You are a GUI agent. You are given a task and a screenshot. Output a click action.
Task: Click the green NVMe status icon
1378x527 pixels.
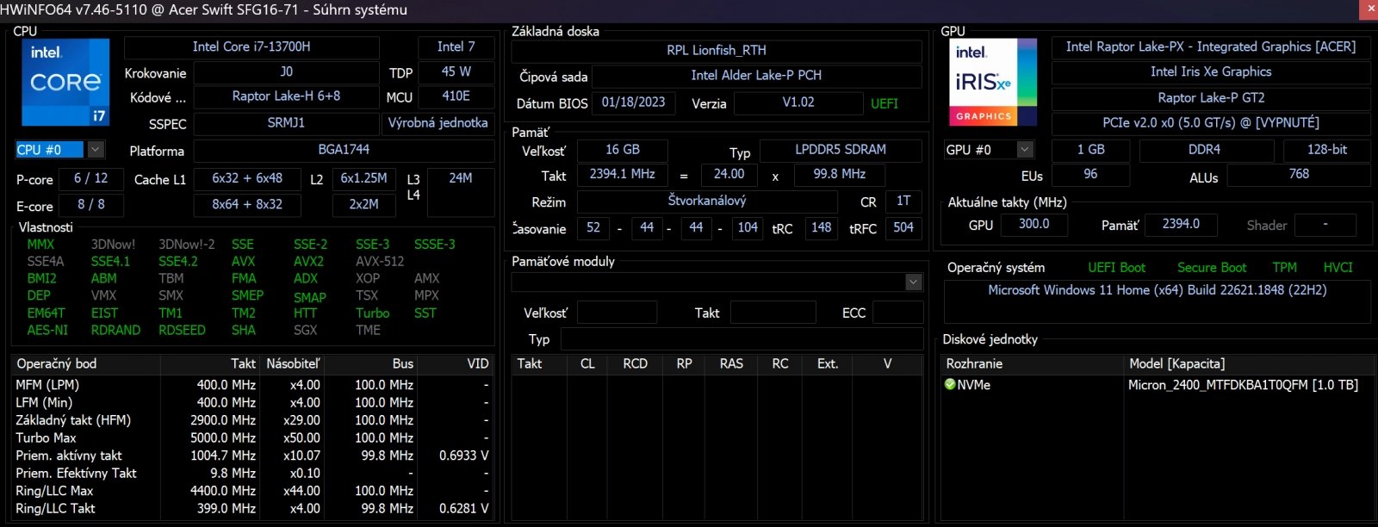[950, 385]
